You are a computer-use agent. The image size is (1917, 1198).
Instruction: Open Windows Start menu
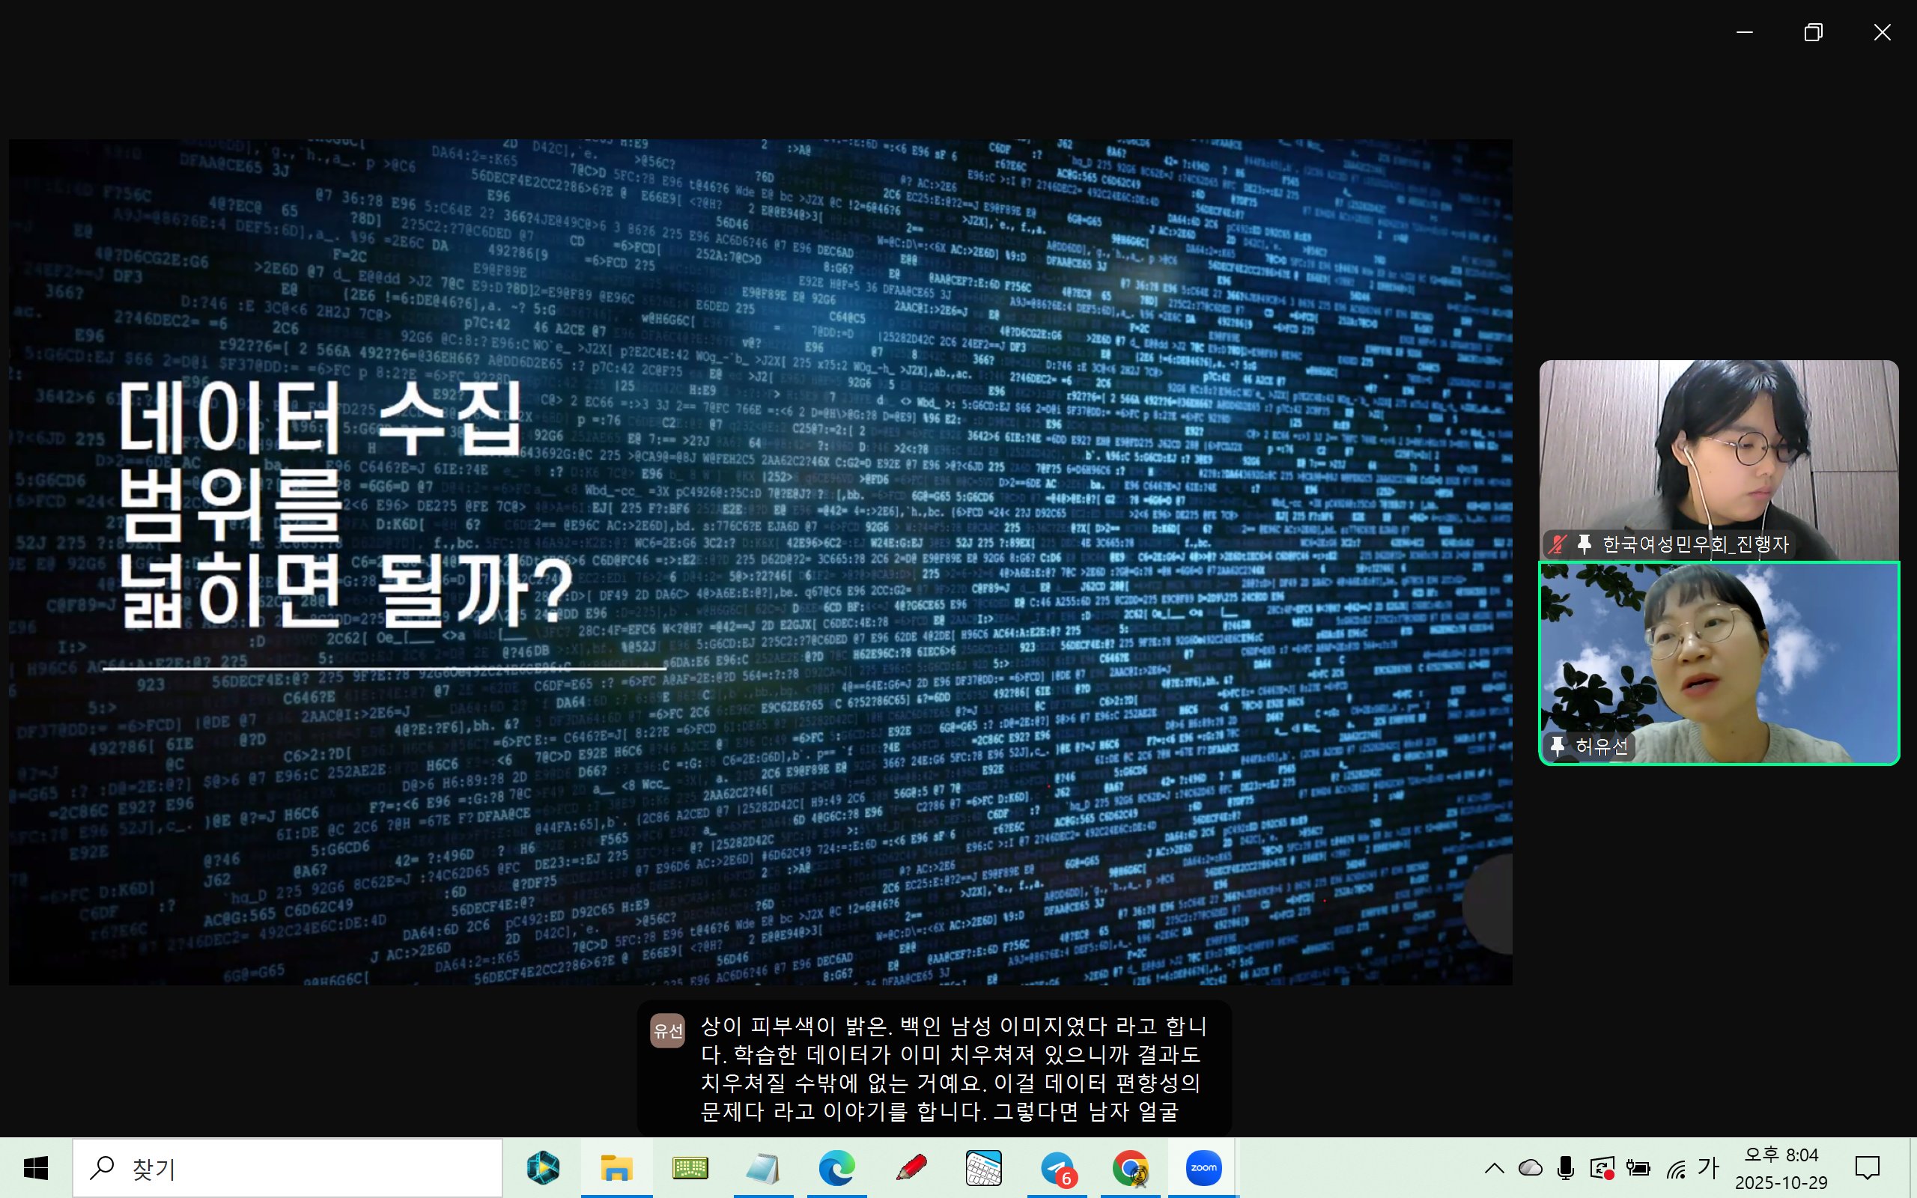pos(36,1168)
